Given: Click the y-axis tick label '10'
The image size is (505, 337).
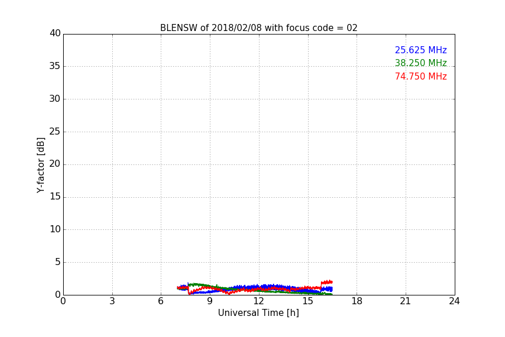Looking at the screenshot, I should coord(55,229).
